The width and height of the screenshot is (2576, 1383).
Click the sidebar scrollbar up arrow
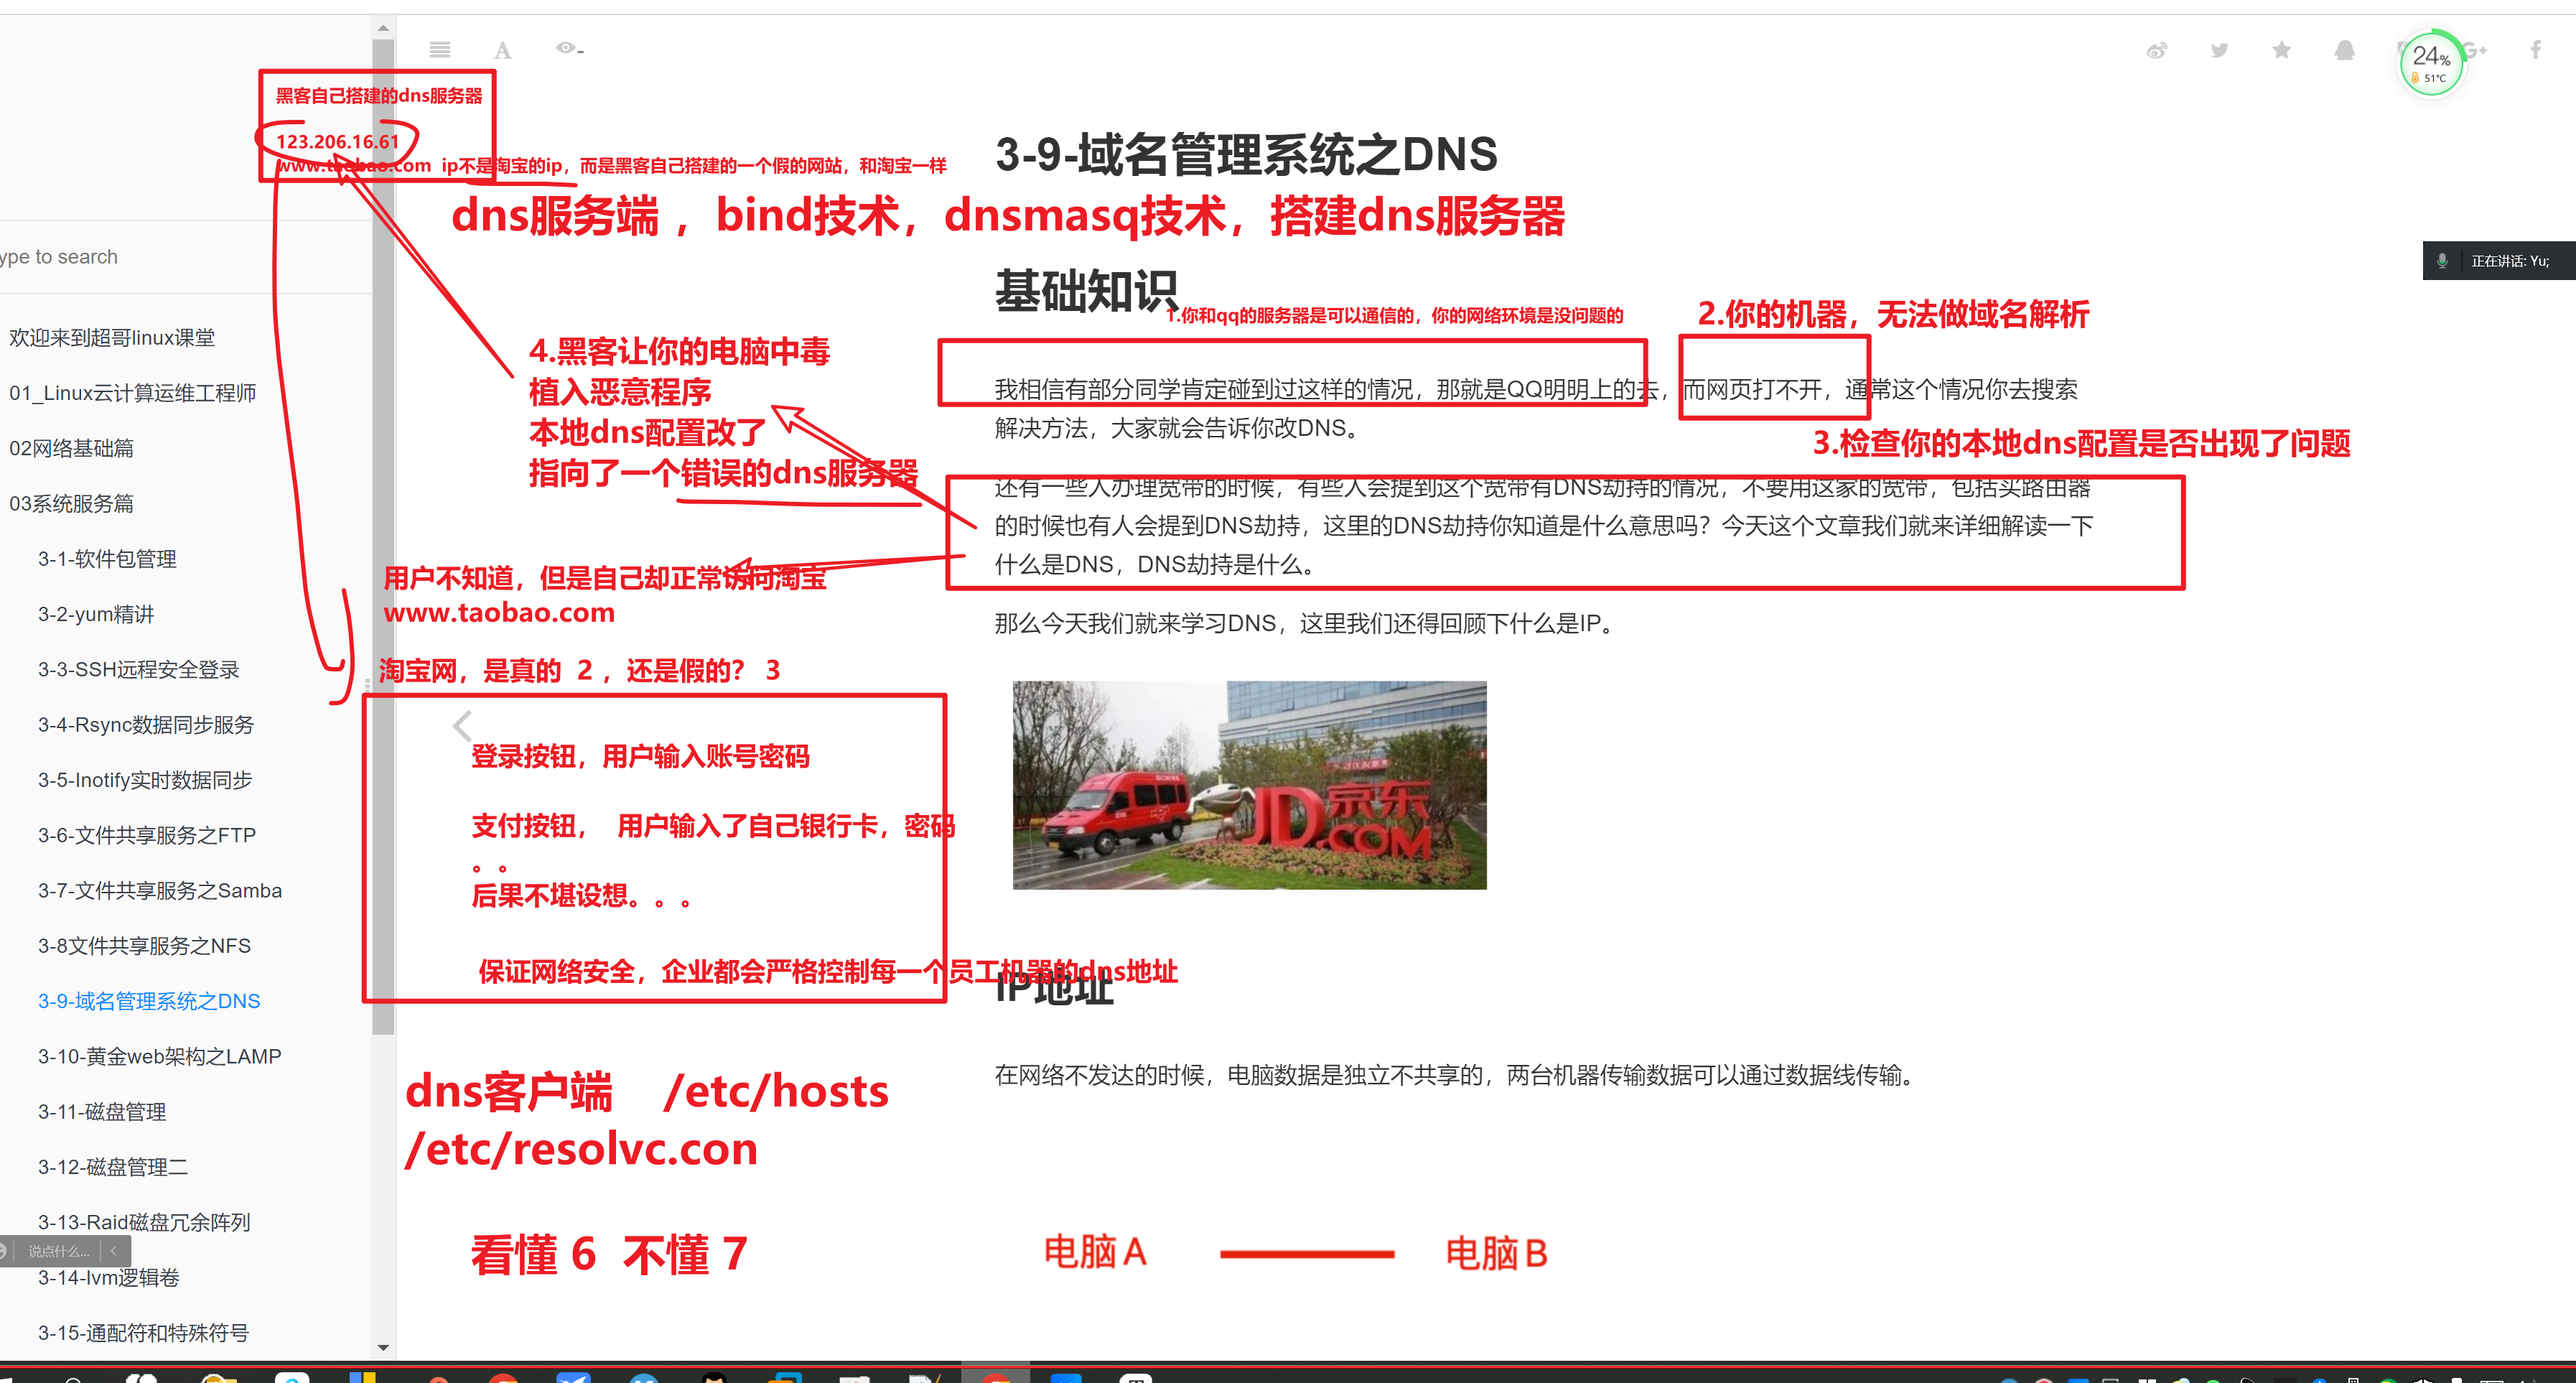click(x=383, y=28)
